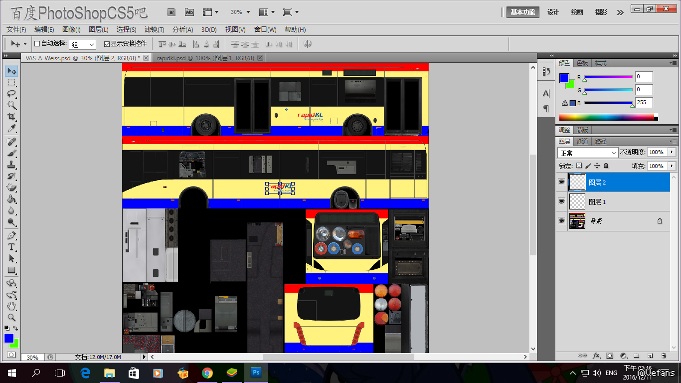Choose the Zoom tool in toolbox
Viewport: 681px width, 383px height.
tap(11, 317)
